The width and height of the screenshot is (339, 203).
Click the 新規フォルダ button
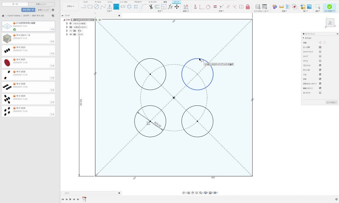point(43,10)
